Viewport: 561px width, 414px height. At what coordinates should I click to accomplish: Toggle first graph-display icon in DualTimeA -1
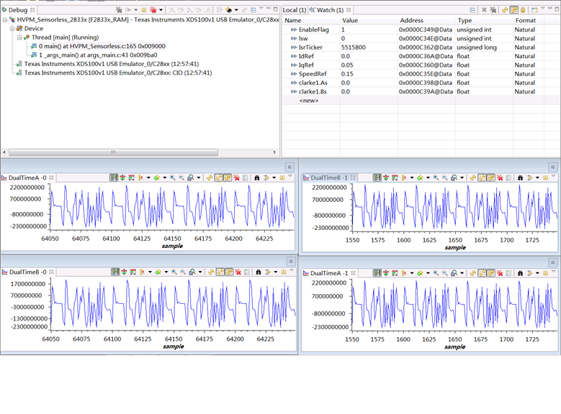click(x=377, y=273)
